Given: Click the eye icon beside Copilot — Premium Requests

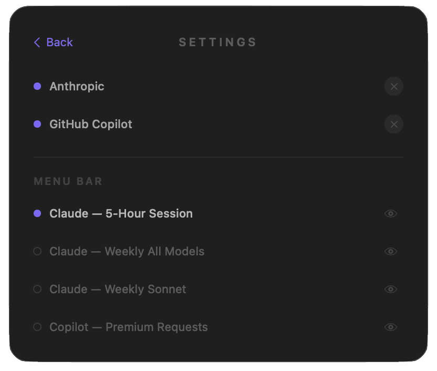Looking at the screenshot, I should (391, 327).
